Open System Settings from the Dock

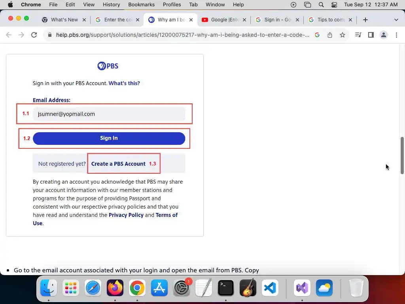click(x=182, y=288)
